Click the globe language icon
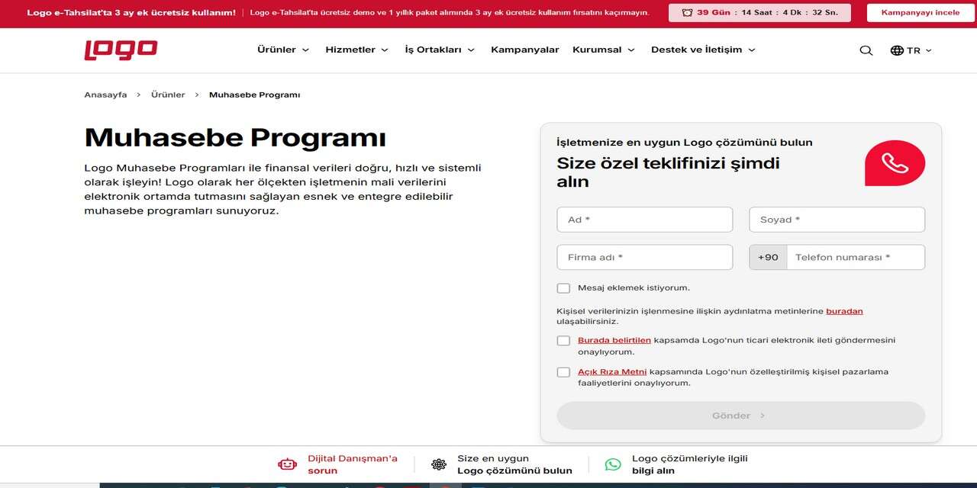The image size is (977, 488). pyautogui.click(x=897, y=50)
